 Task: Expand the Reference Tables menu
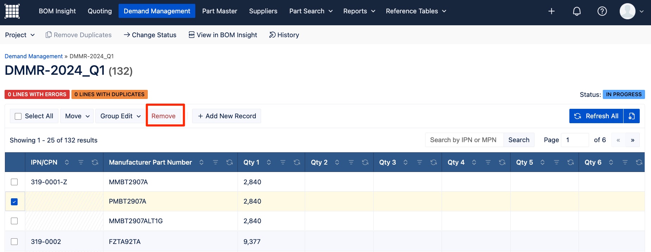pyautogui.click(x=416, y=11)
